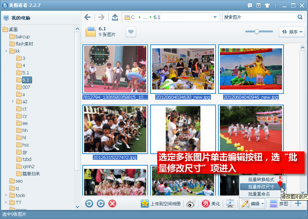Image resolution: width=308 pixels, height=219 pixels.
Task: Click the C: path segment
Action: coord(133,17)
